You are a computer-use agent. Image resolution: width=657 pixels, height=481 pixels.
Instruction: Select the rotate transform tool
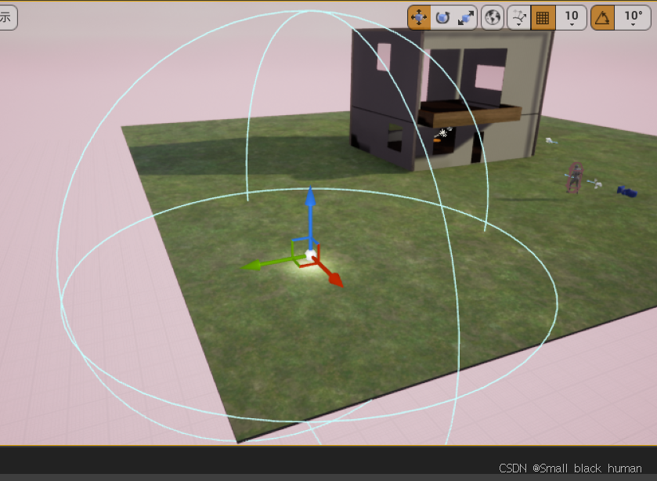coord(442,17)
